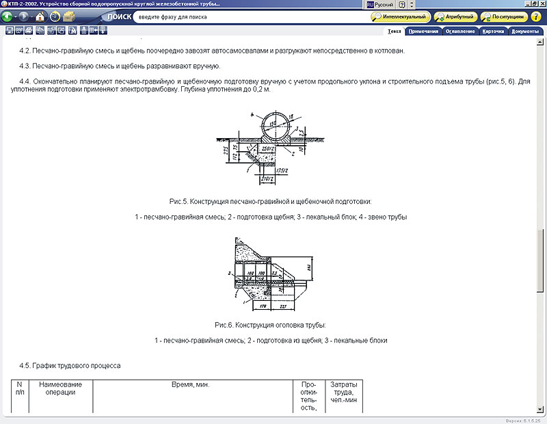Click the Forward navigation arrow
Image resolution: width=547 pixels, height=424 pixels.
tap(24, 16)
